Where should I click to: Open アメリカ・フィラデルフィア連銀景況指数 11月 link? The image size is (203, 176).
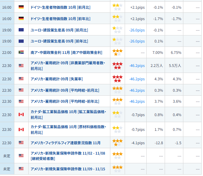[65, 143]
